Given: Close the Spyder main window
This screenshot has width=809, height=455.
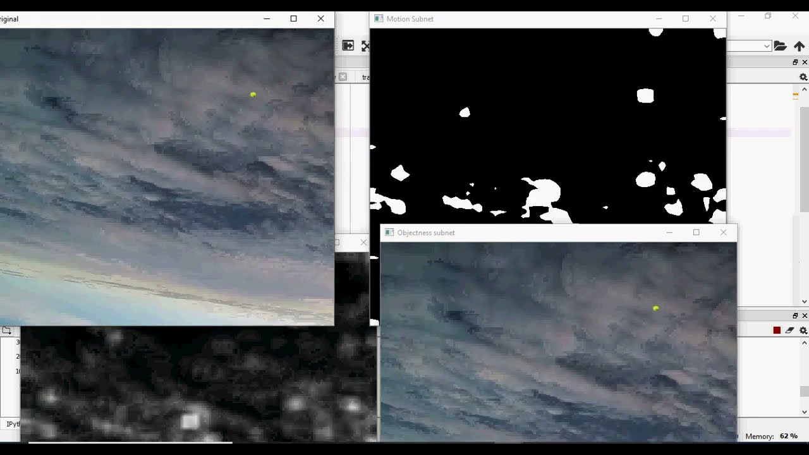Looking at the screenshot, I should [795, 16].
